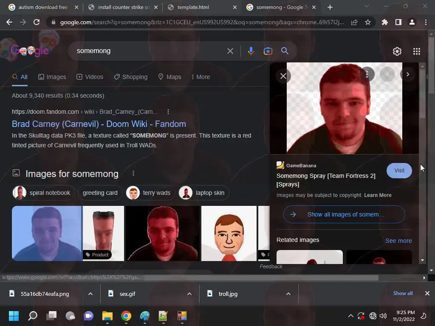Send Feedback on image results

click(271, 267)
